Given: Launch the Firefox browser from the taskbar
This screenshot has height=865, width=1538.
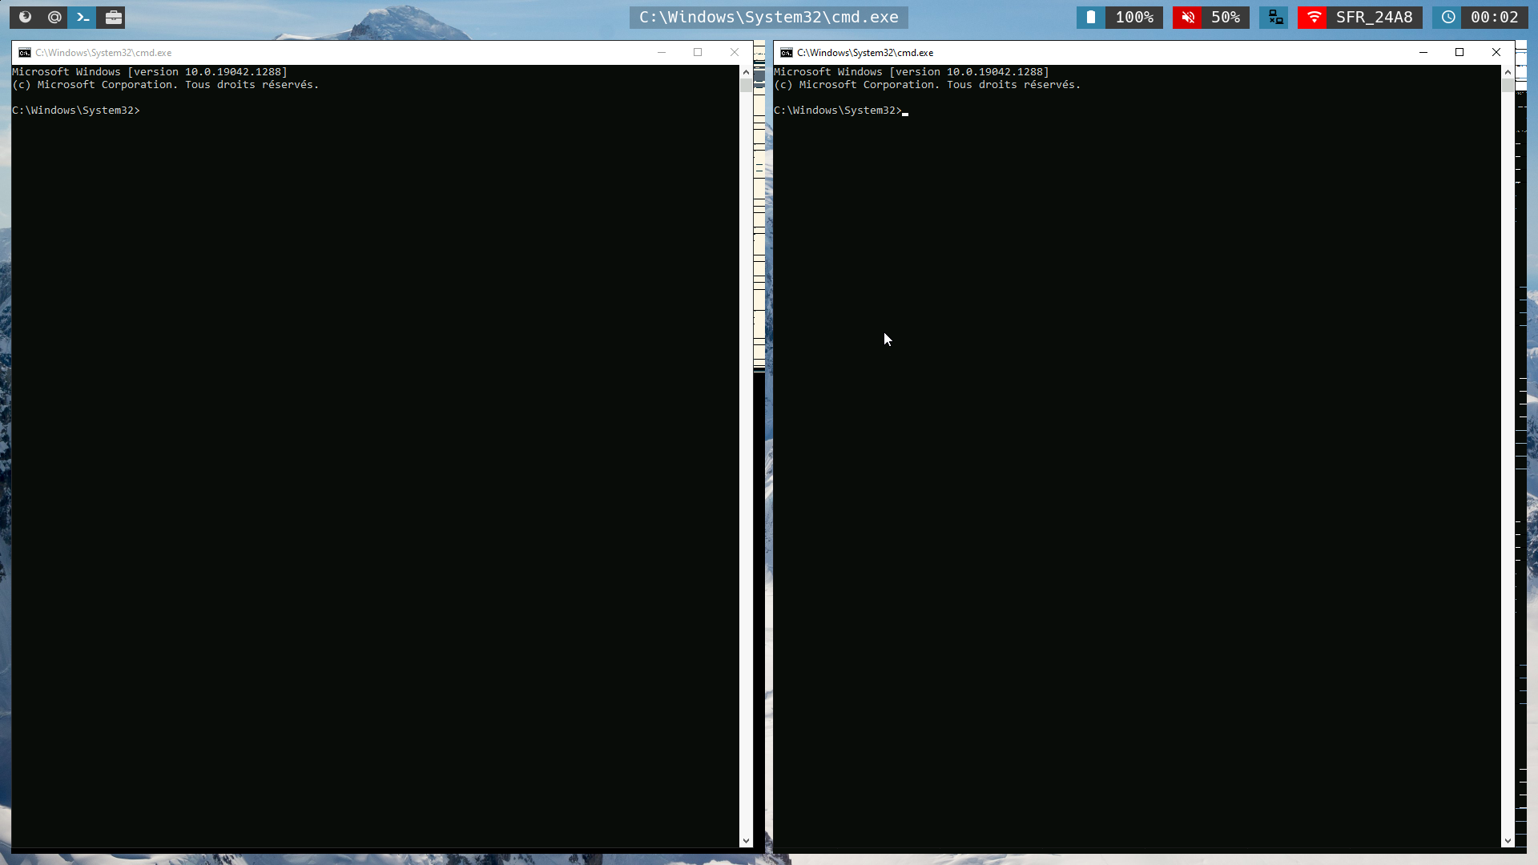Looking at the screenshot, I should (25, 17).
